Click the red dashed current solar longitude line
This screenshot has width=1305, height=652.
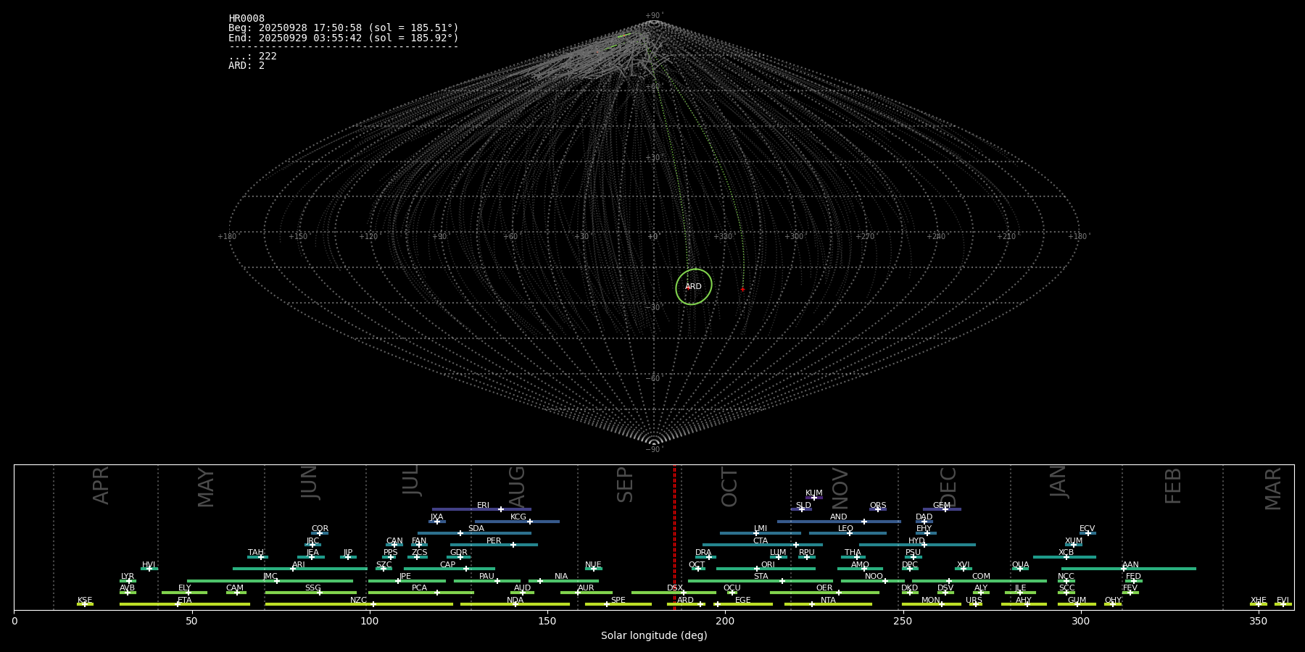(674, 536)
